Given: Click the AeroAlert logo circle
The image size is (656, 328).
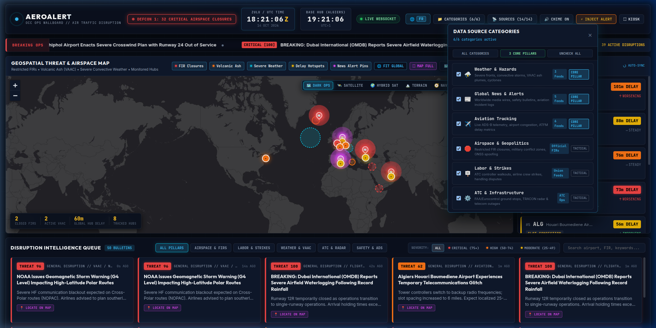Looking at the screenshot, I should [16, 19].
